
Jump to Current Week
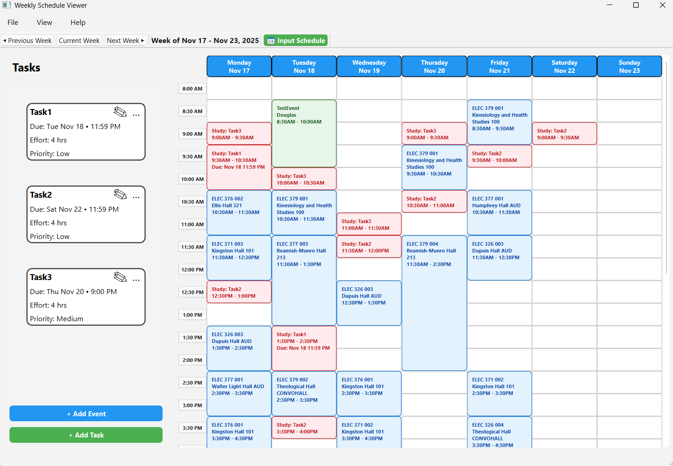(79, 40)
